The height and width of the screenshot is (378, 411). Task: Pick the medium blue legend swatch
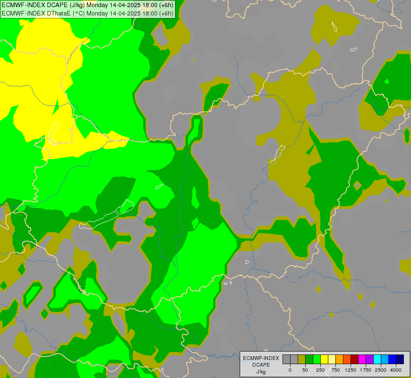click(393, 359)
